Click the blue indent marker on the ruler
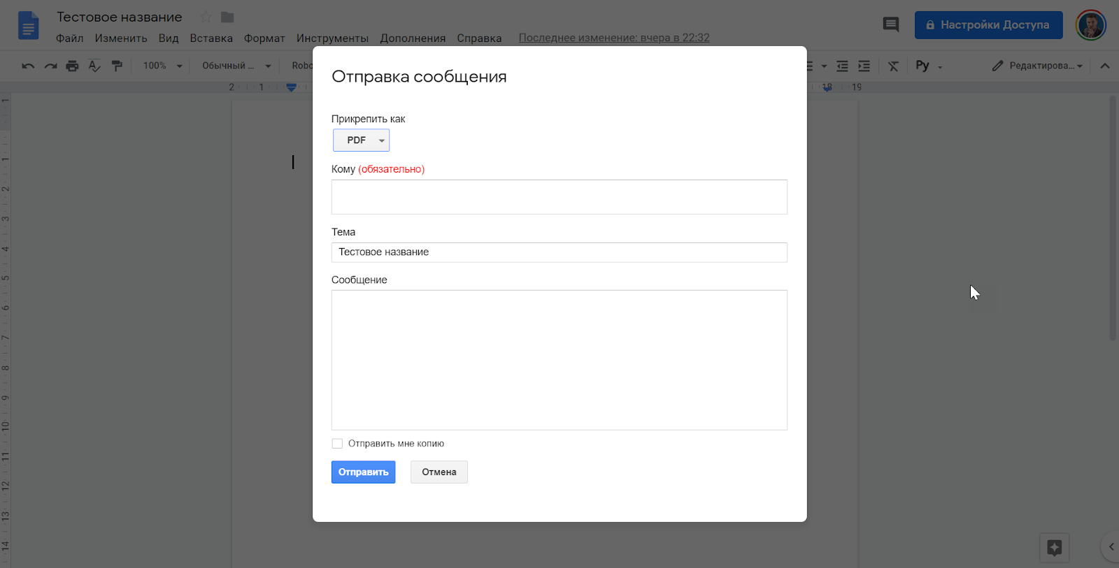 click(x=292, y=87)
